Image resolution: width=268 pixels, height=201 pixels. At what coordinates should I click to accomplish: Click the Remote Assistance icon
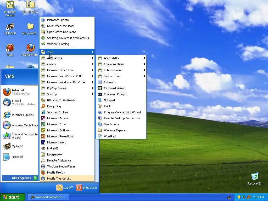[x=43, y=160]
